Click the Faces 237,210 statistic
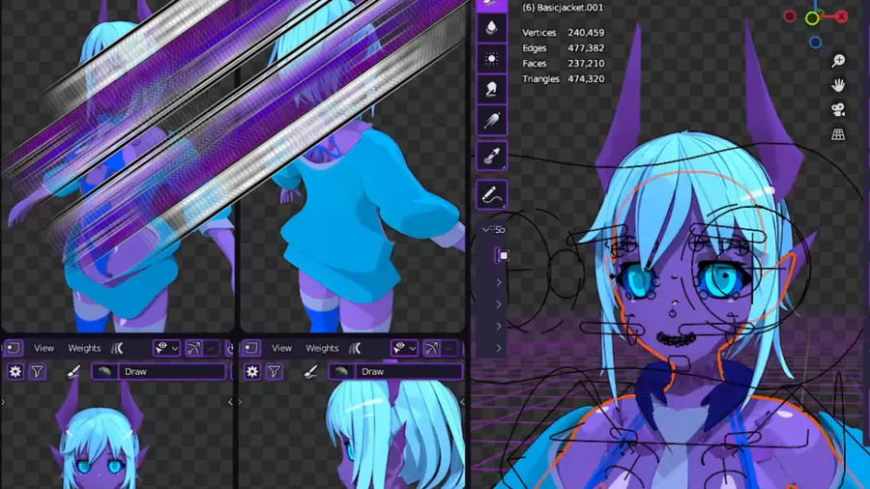Screen dimensions: 870x489 [564, 64]
